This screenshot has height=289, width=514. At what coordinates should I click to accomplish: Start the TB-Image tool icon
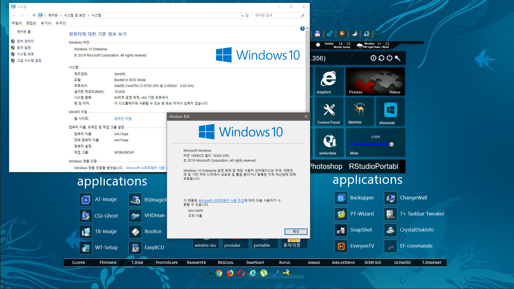click(86, 232)
